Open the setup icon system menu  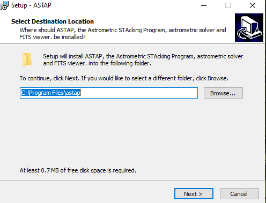[x=4, y=5]
